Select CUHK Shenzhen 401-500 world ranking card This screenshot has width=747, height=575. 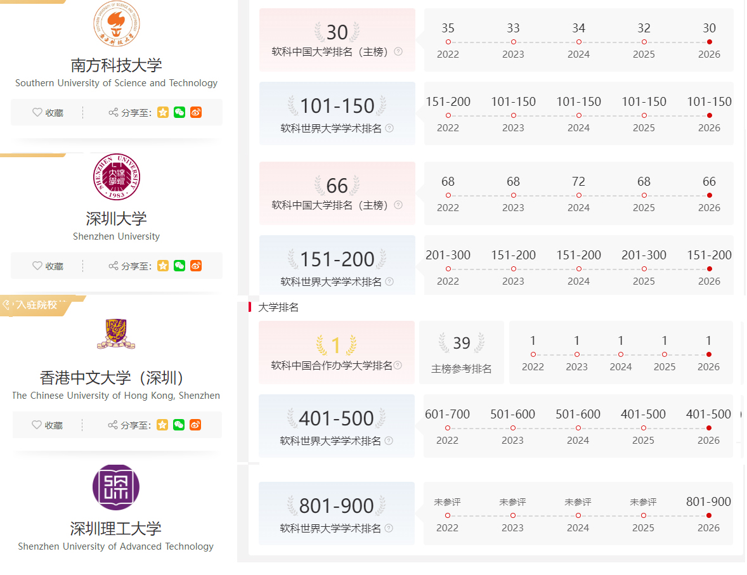pyautogui.click(x=337, y=426)
